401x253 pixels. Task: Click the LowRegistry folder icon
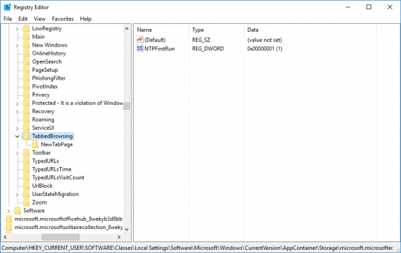pos(27,28)
